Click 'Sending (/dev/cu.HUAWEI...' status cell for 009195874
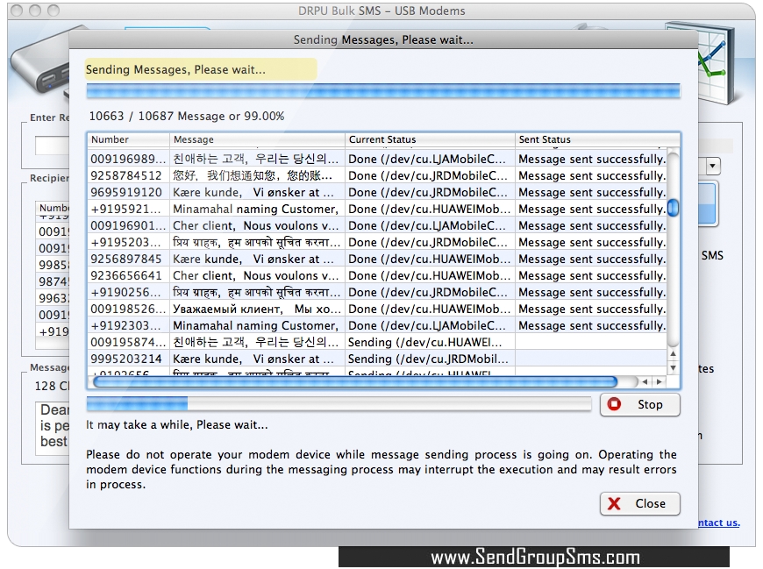Image resolution: width=763 pixels, height=569 pixels. tap(430, 343)
